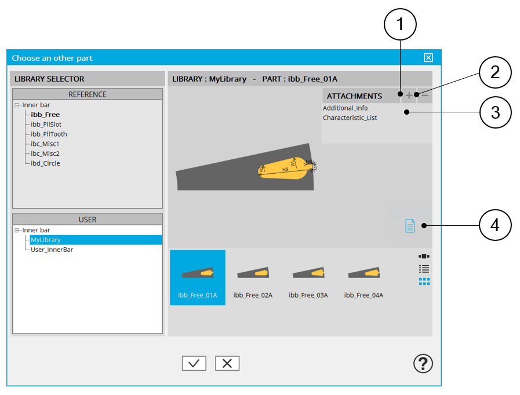Switch to the grid thumbnails view icon
Viewport: 520px width, 395px height.
click(x=424, y=281)
